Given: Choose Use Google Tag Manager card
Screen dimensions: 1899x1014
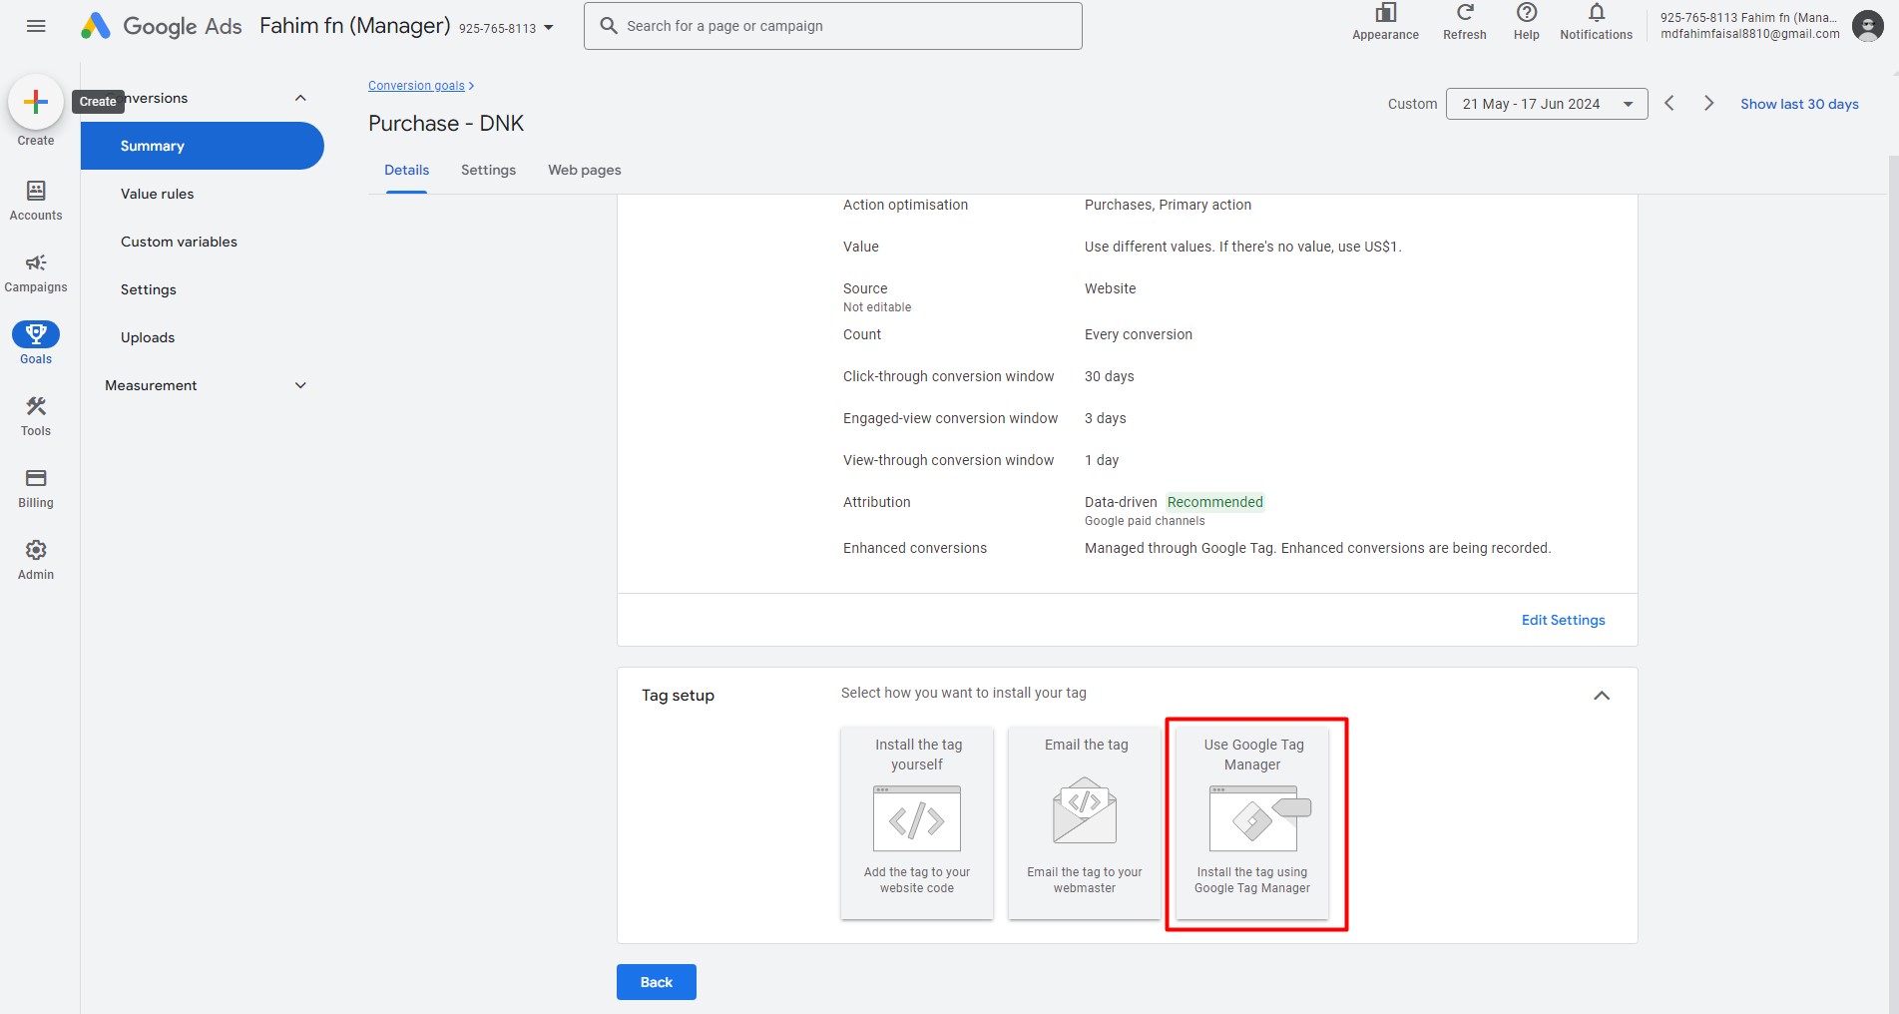Looking at the screenshot, I should point(1252,822).
